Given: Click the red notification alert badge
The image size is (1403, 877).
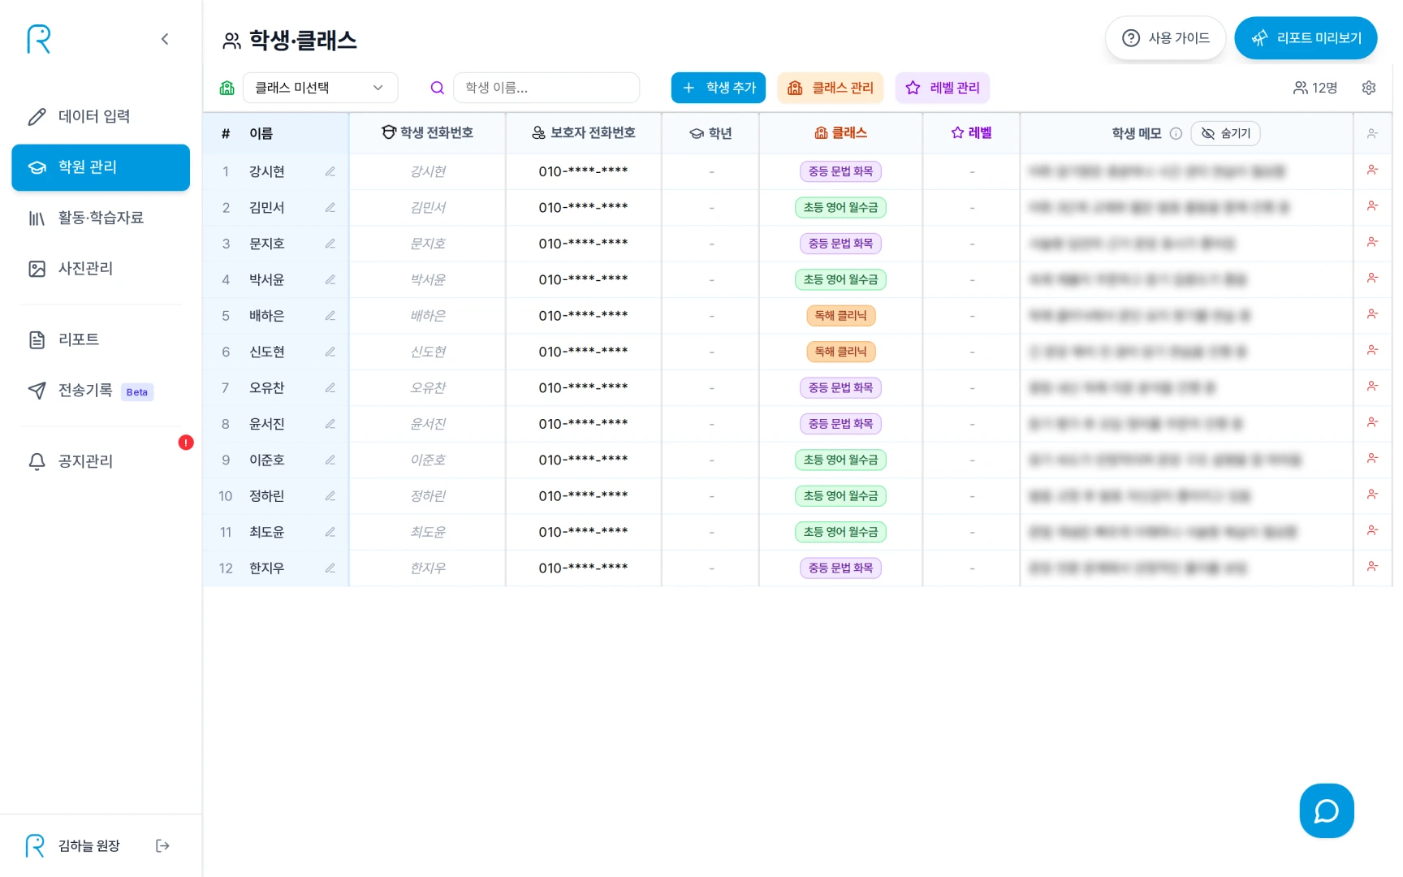Looking at the screenshot, I should pos(186,443).
